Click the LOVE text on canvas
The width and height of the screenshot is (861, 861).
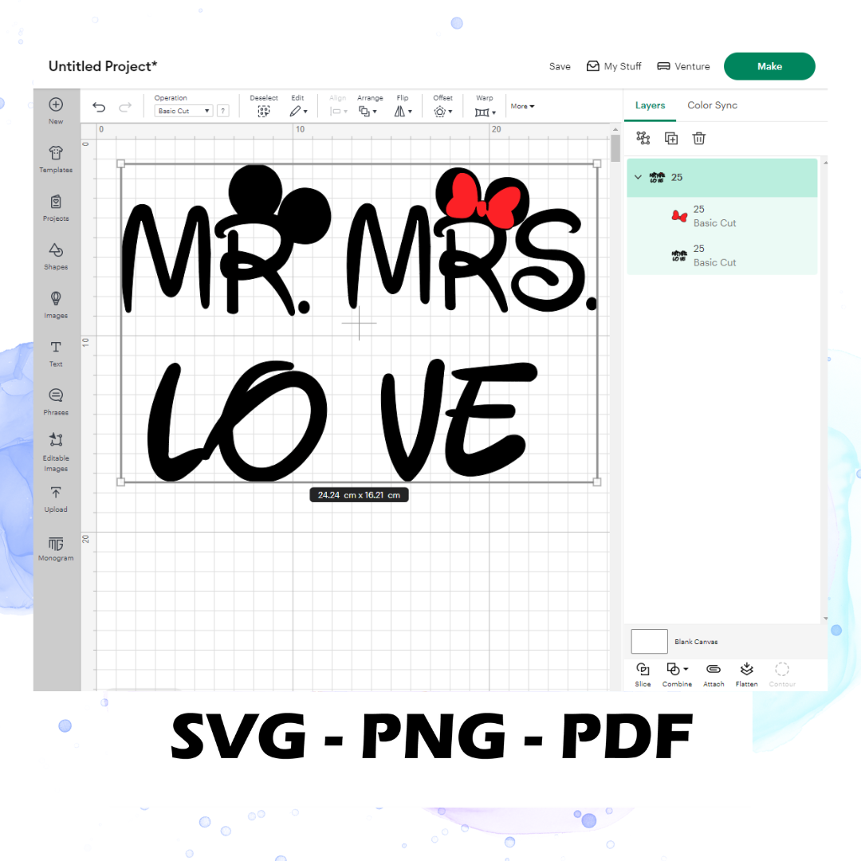point(343,421)
